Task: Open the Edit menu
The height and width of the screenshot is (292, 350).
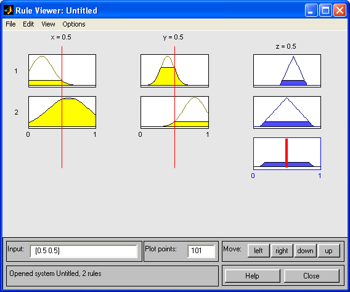Action: (x=28, y=24)
